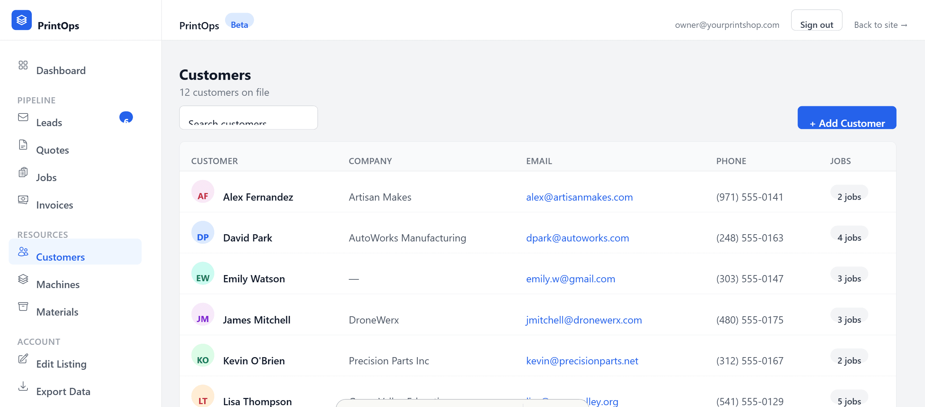Open the Materials box icon

click(23, 307)
